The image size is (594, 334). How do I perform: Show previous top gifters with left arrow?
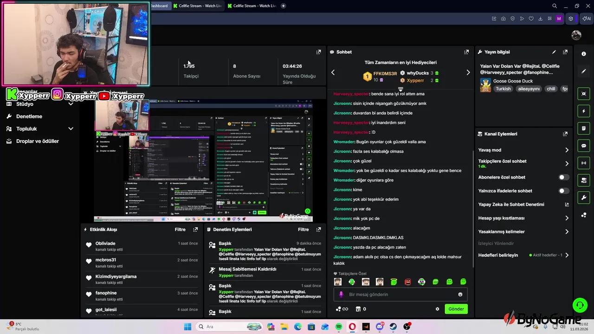333,72
